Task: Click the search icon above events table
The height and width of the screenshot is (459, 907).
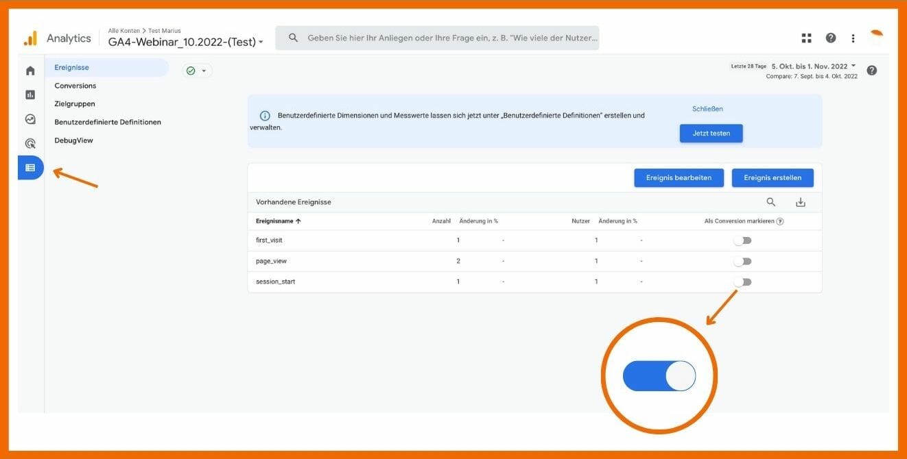Action: click(771, 202)
